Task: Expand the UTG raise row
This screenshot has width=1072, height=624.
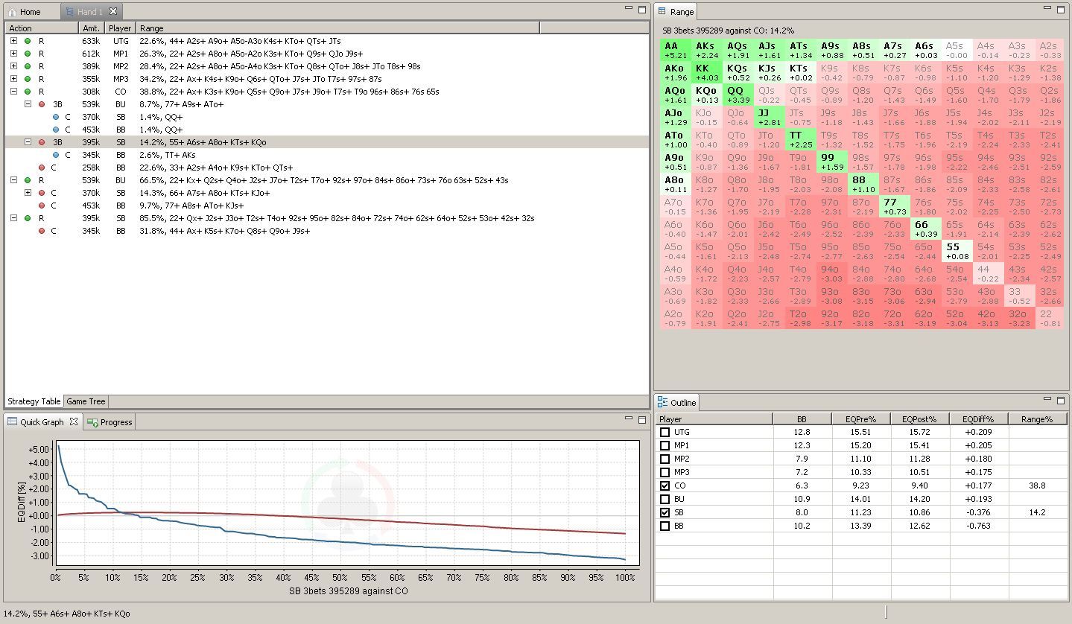Action: pyautogui.click(x=13, y=41)
